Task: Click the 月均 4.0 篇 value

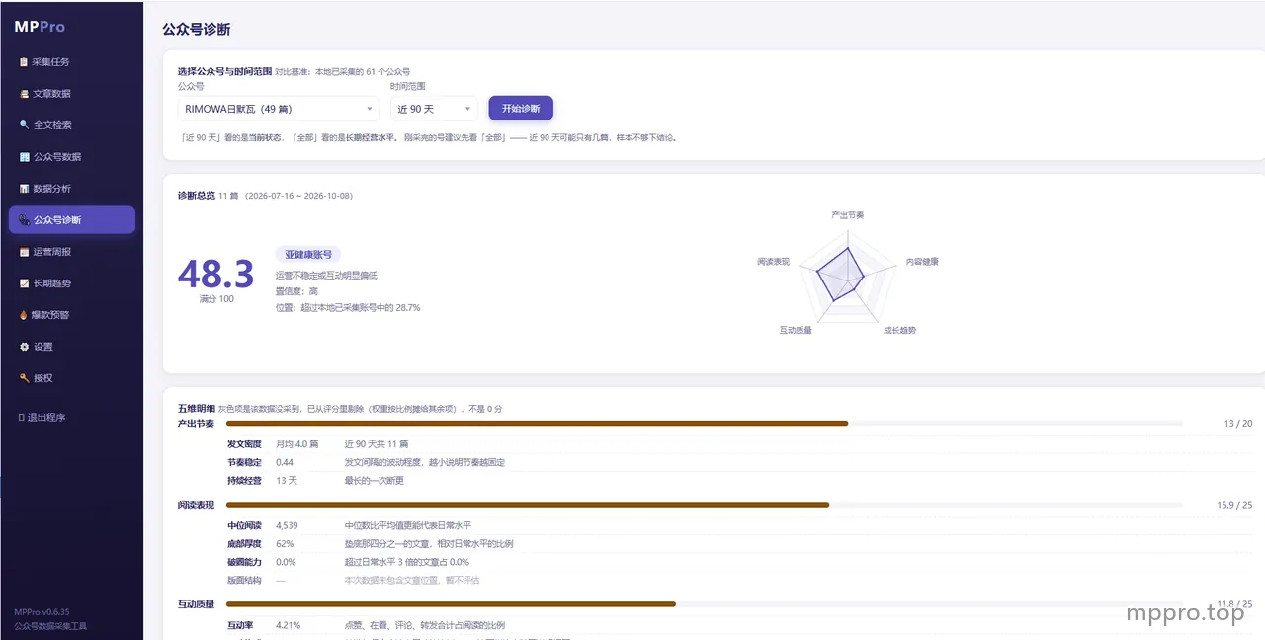Action: [296, 444]
